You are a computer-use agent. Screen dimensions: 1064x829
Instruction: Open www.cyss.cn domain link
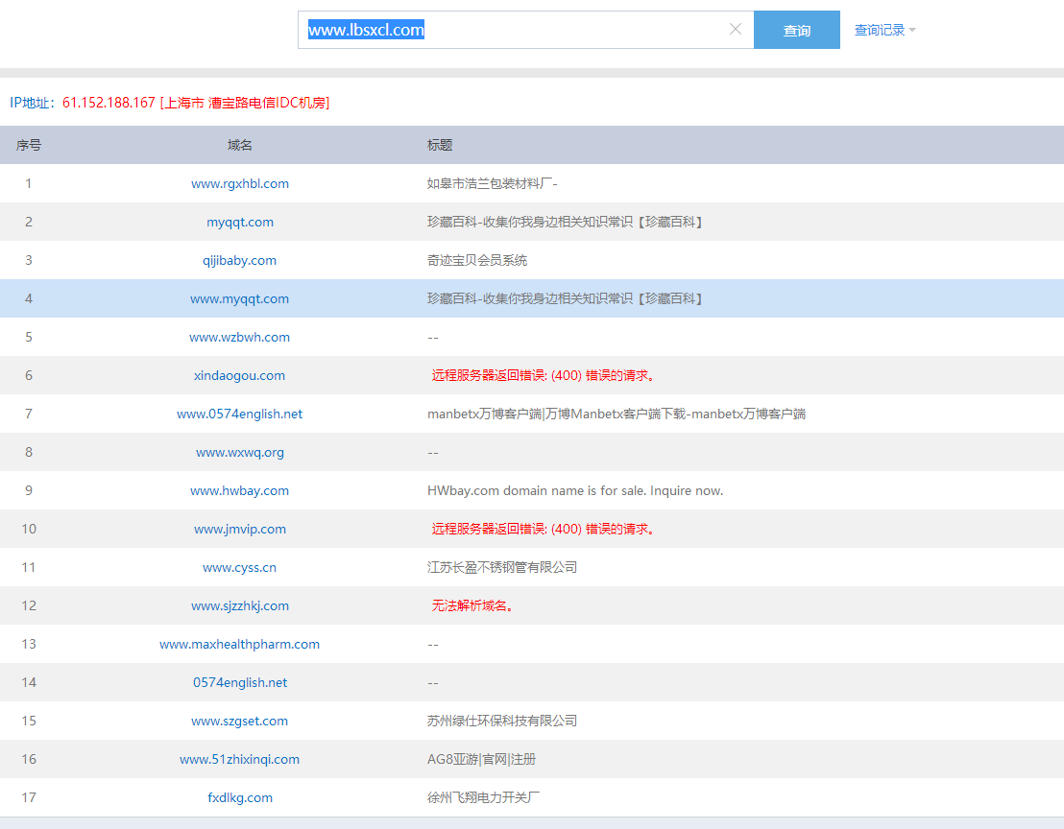[240, 567]
